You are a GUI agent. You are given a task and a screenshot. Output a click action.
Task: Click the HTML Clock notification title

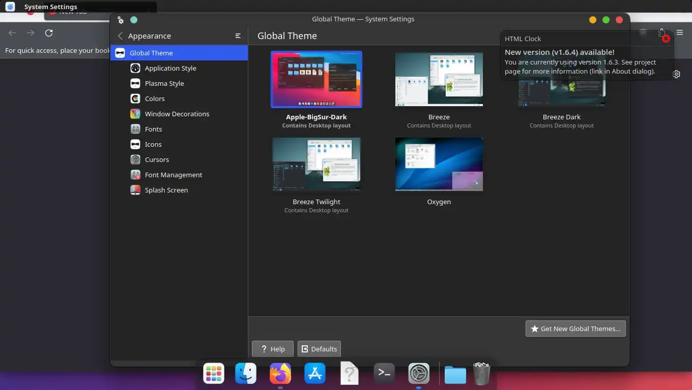(523, 39)
